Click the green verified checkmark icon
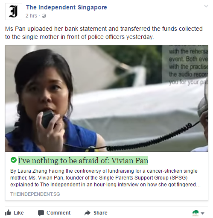Image resolution: width=213 pixels, height=218 pixels. [x=14, y=160]
